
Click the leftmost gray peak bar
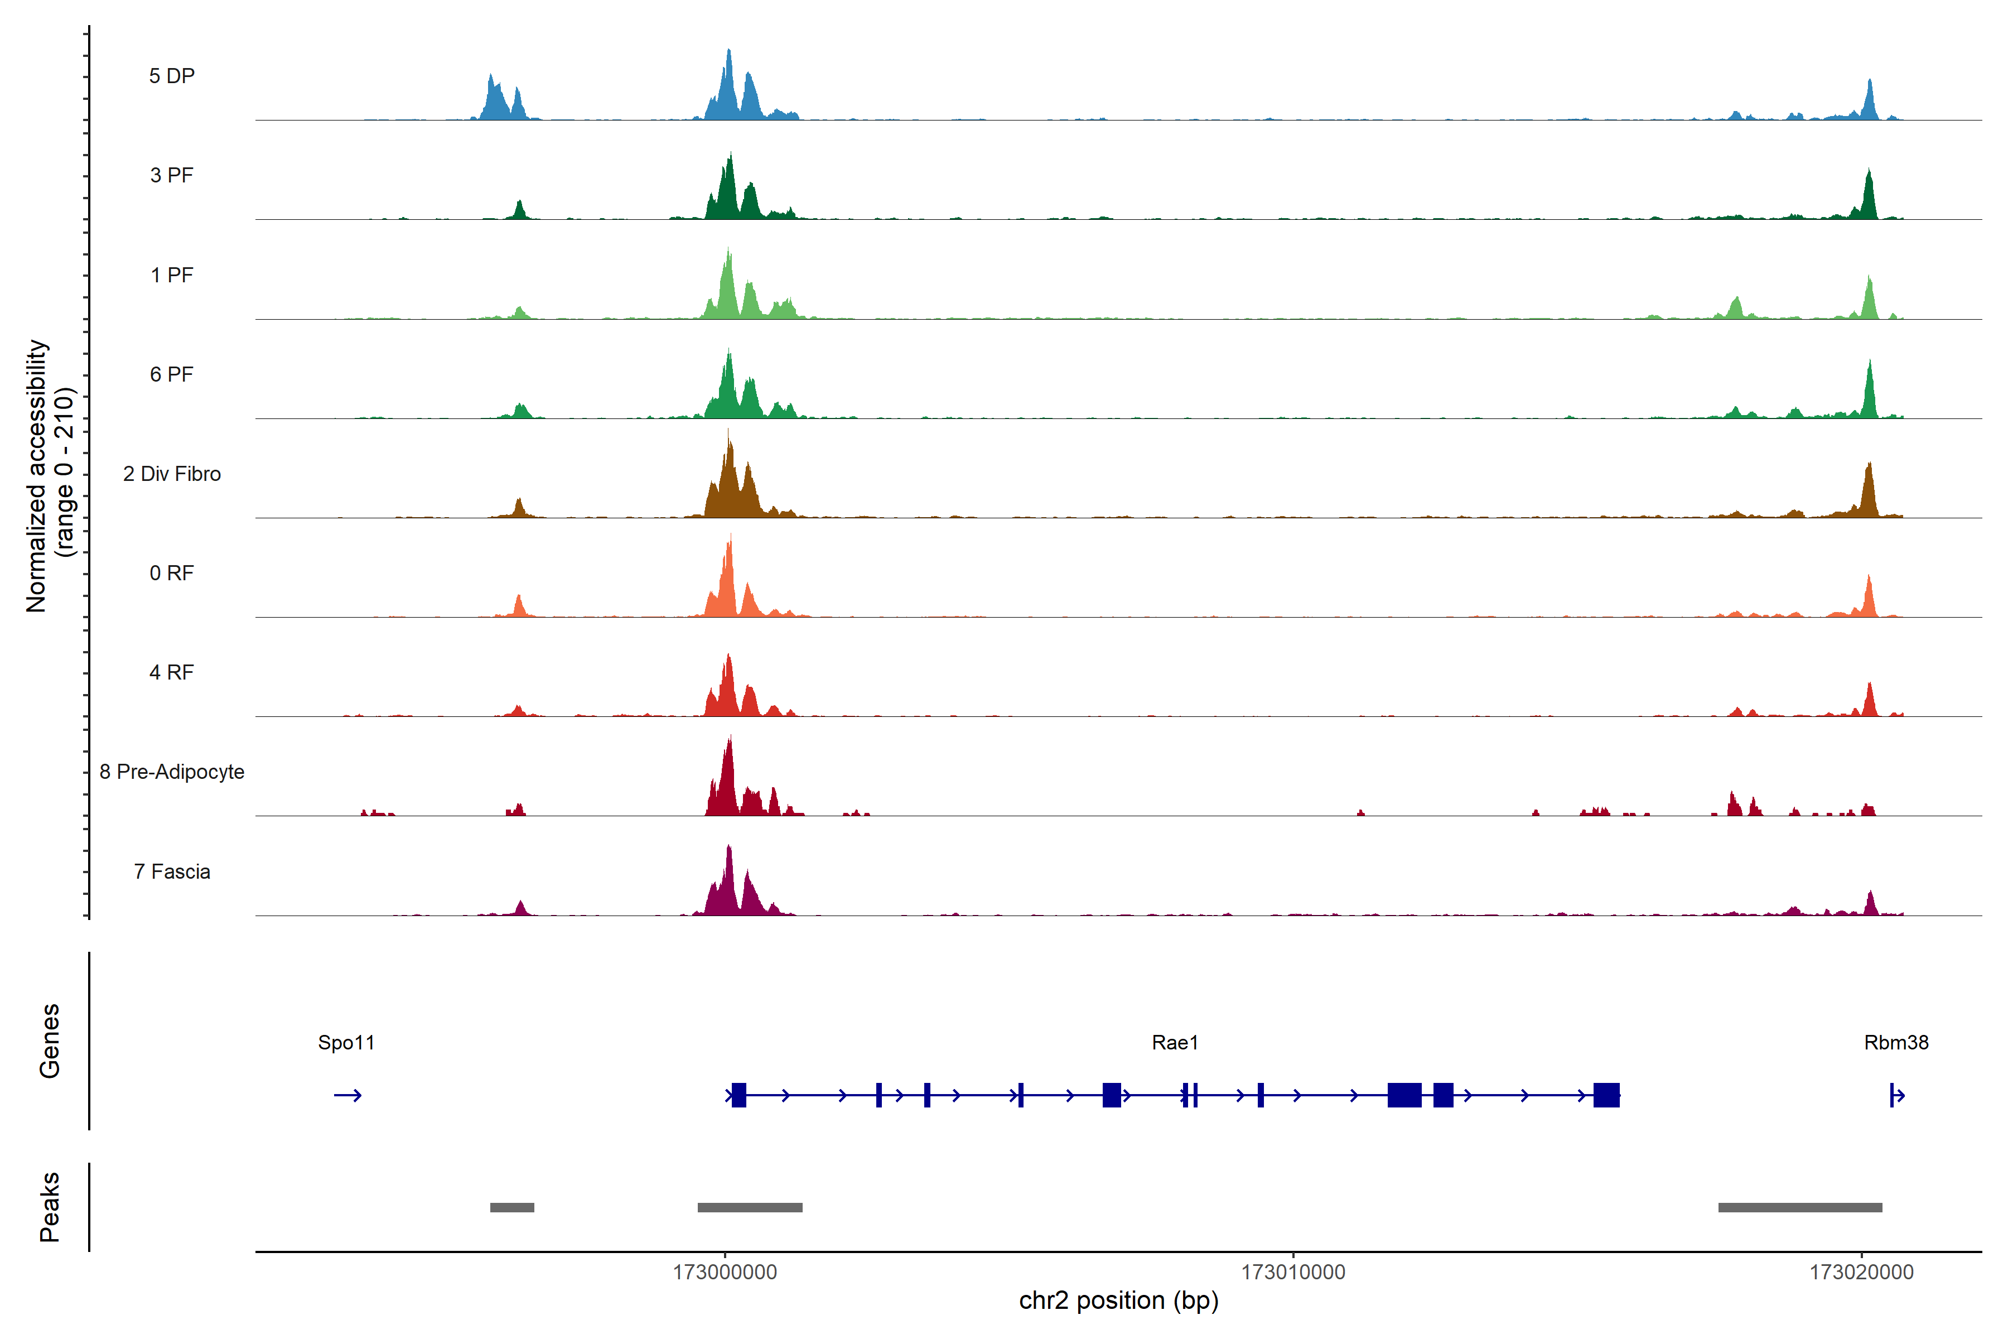pyautogui.click(x=511, y=1207)
